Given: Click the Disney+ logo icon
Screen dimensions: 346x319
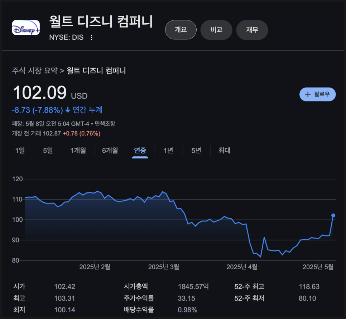Looking at the screenshot, I should point(26,28).
